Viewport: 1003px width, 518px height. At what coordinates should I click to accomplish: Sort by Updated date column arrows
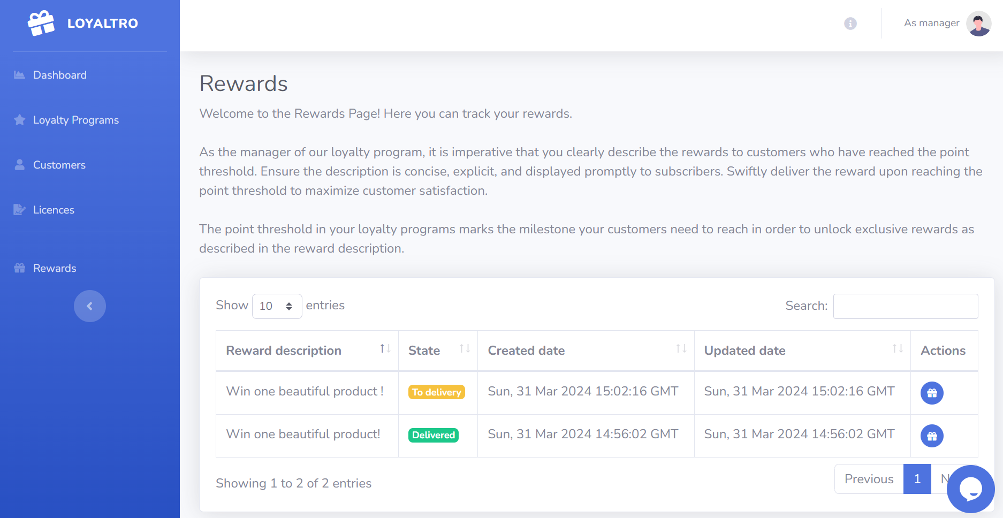(898, 349)
